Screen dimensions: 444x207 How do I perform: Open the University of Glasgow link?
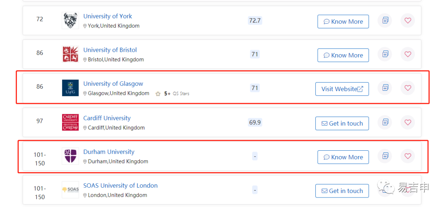113,84
